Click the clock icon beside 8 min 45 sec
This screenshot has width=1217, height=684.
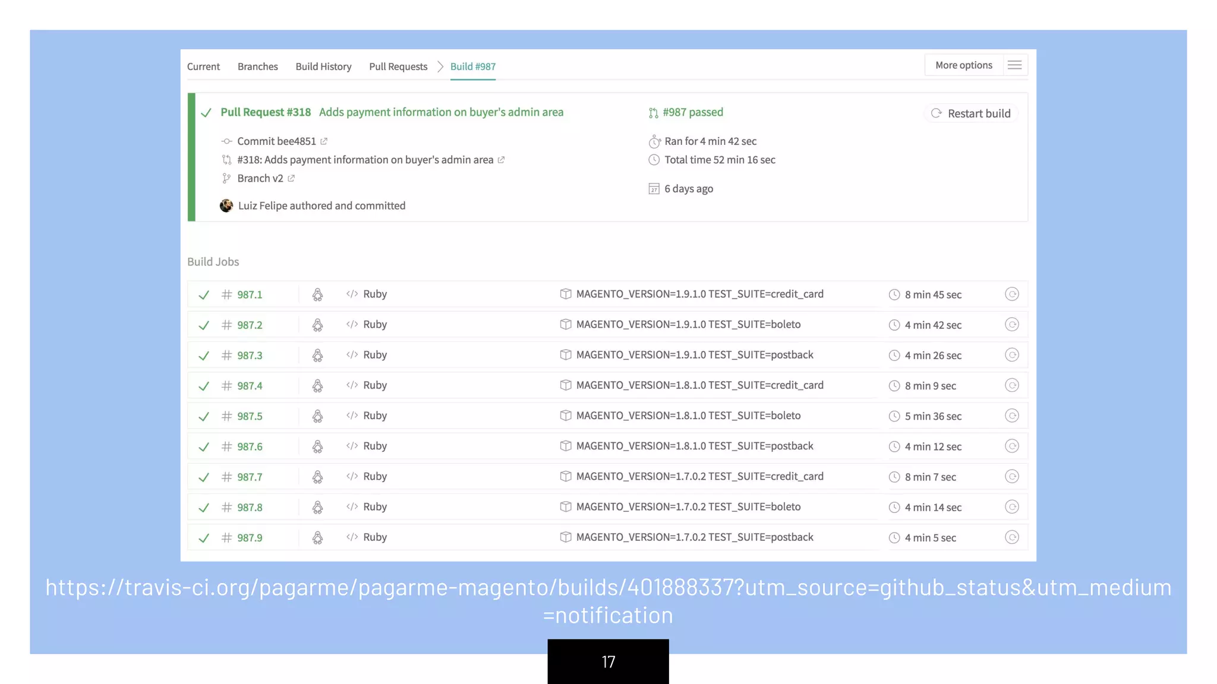click(894, 294)
